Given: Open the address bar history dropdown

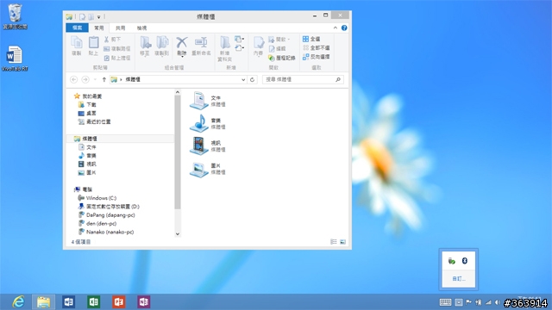Looking at the screenshot, I should click(243, 80).
